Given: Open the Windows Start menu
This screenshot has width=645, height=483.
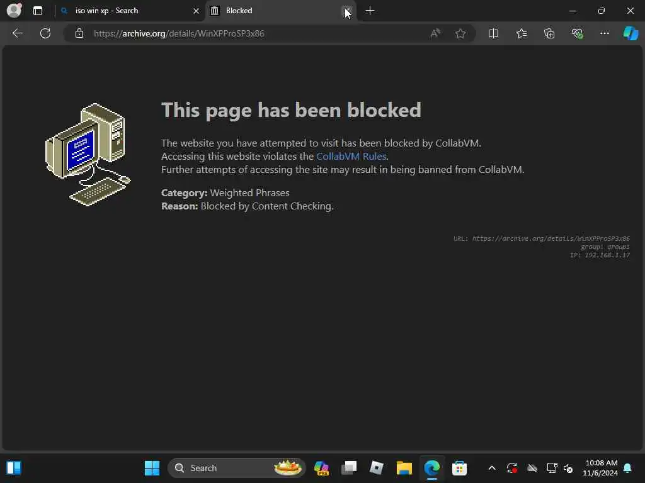Looking at the screenshot, I should (x=152, y=468).
